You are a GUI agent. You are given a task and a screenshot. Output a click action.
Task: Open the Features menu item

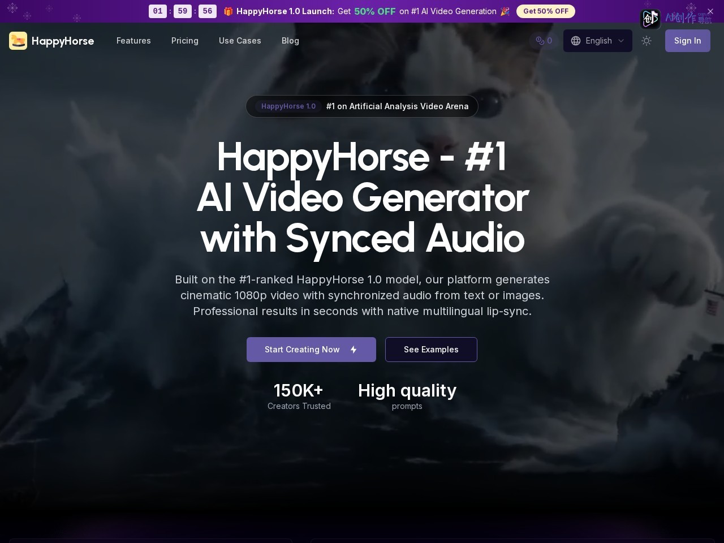point(133,41)
